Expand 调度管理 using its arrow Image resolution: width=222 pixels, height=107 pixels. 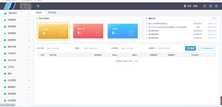(x=29, y=40)
